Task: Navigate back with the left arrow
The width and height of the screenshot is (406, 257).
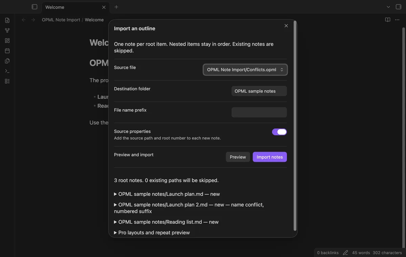Action: point(24,20)
